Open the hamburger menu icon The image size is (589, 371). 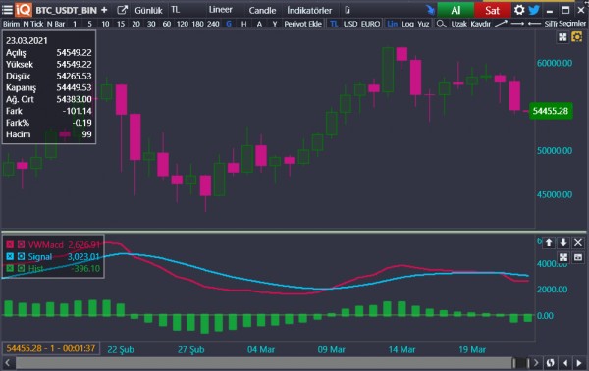click(x=7, y=10)
